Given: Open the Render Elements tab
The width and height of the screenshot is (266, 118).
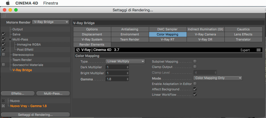Looking at the screenshot, I should [x=92, y=44].
